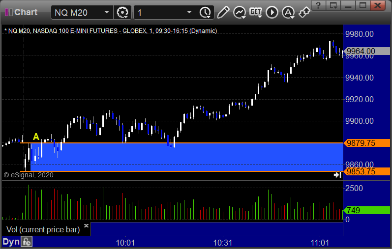Click the 10:31 time axis label
The width and height of the screenshot is (392, 249).
coord(223,243)
